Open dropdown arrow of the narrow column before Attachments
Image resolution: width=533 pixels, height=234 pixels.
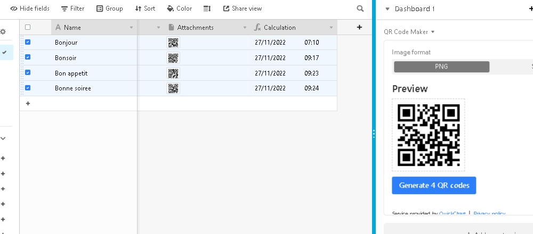tap(158, 28)
